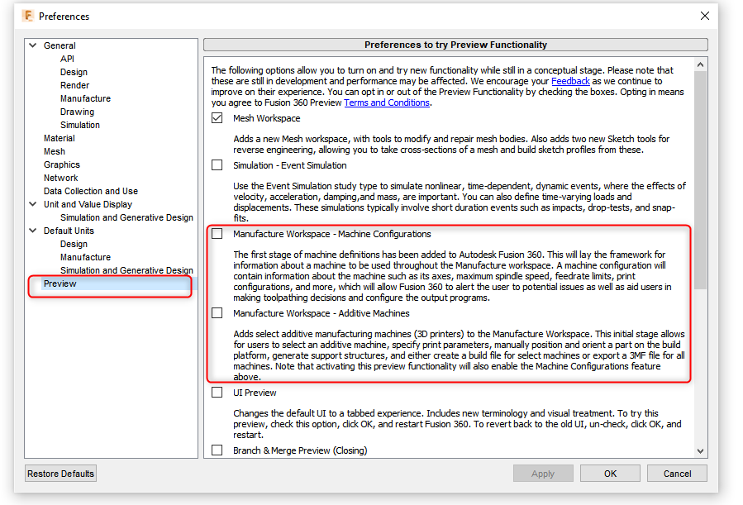743x505 pixels.
Task: Select Design under General
Action: [x=74, y=72]
